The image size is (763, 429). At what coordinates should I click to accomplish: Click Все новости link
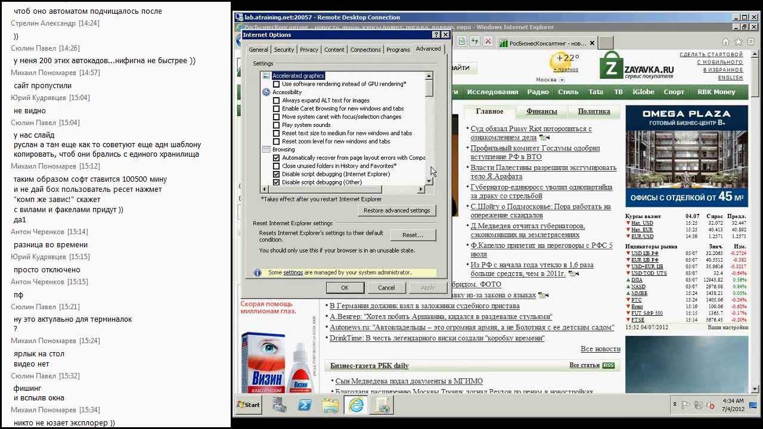coord(600,349)
